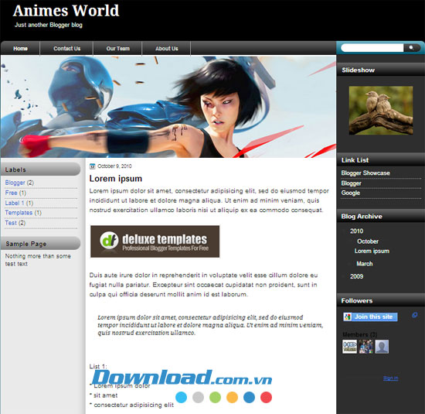Viewport: 425px width, 414px height.
Task: Click the deluxe templates banner image
Action: [155, 241]
